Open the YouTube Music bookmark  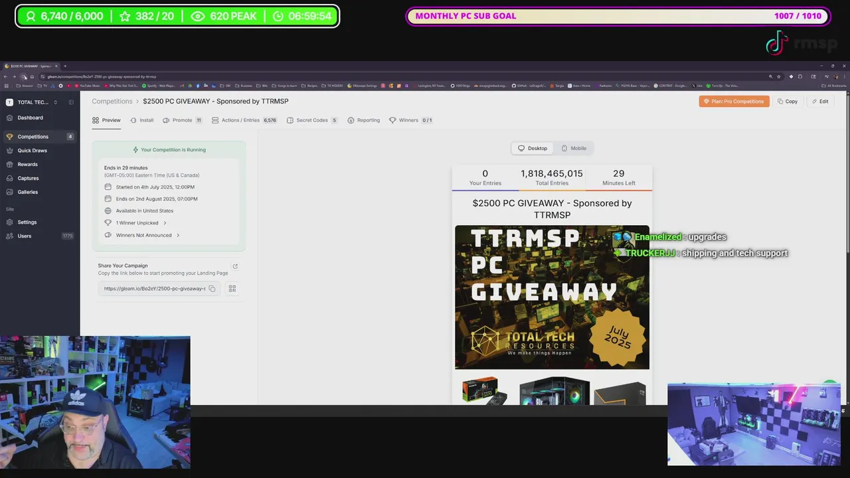(x=88, y=86)
